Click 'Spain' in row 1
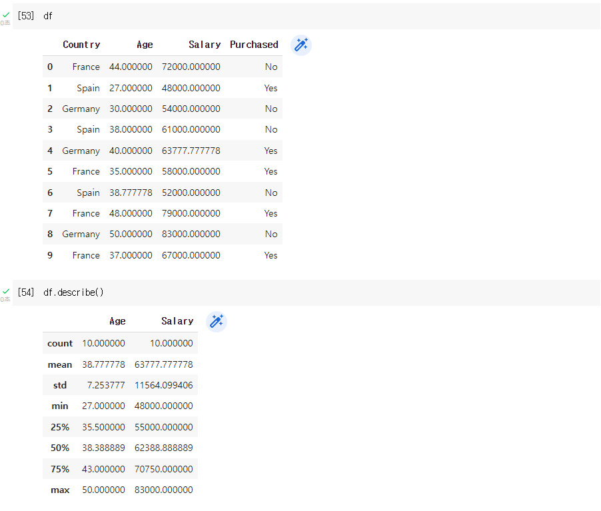The height and width of the screenshot is (511, 601). click(x=88, y=88)
